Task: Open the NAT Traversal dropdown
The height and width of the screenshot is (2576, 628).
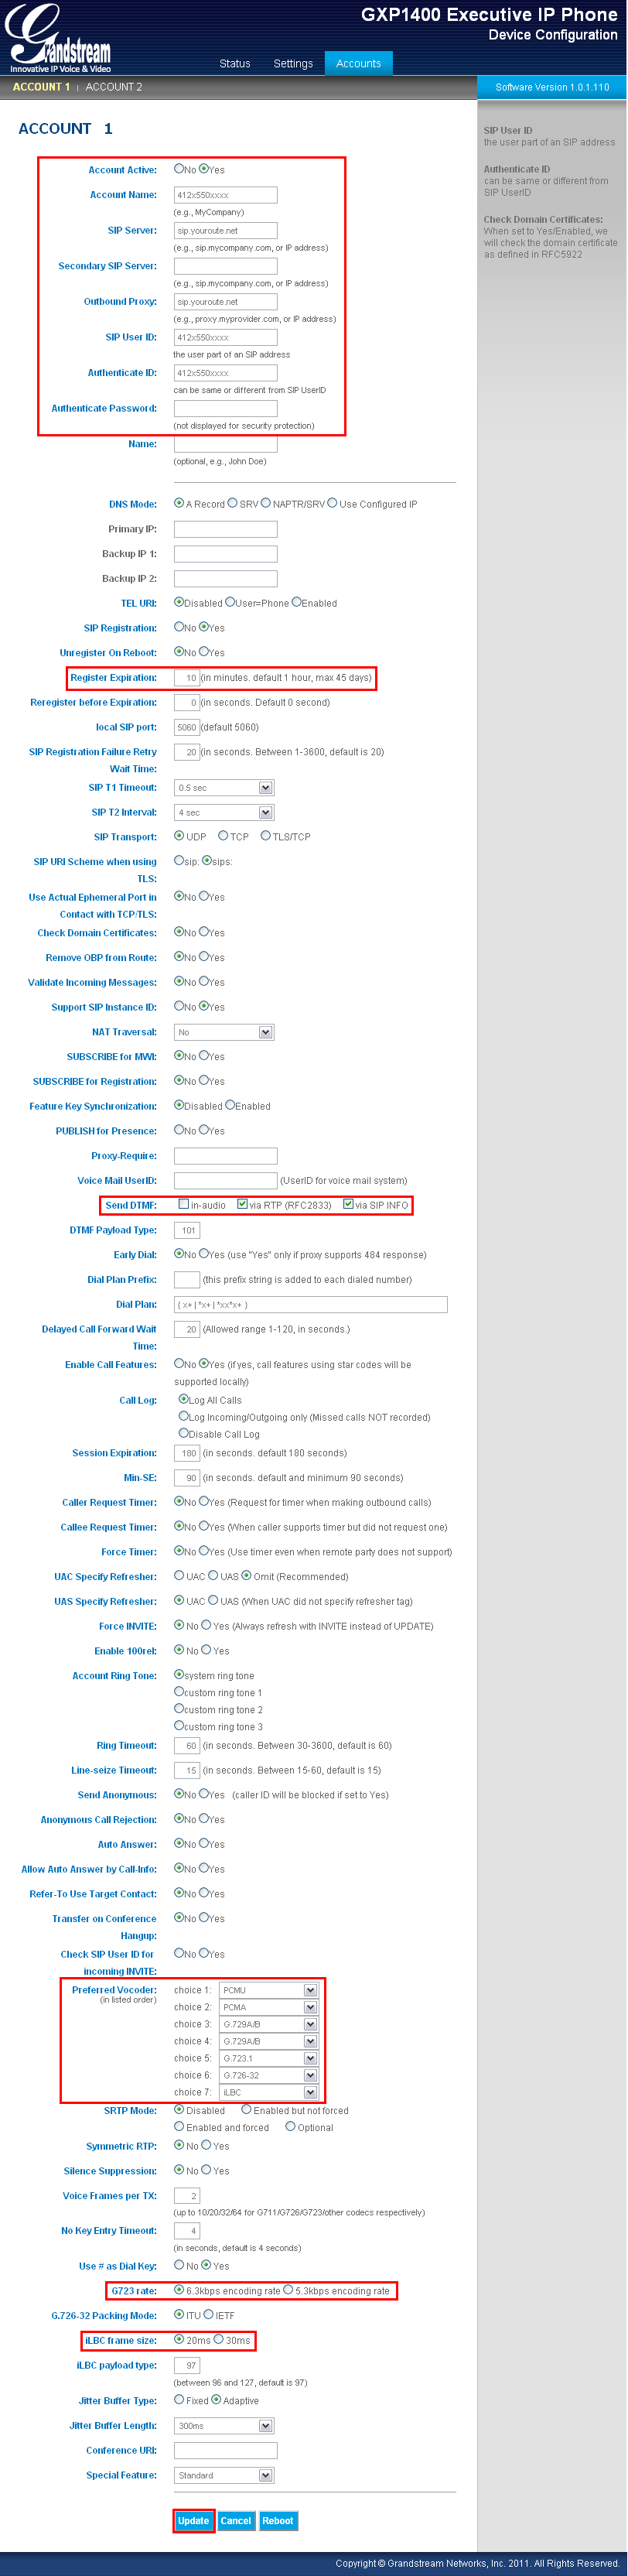Action: 224,1032
